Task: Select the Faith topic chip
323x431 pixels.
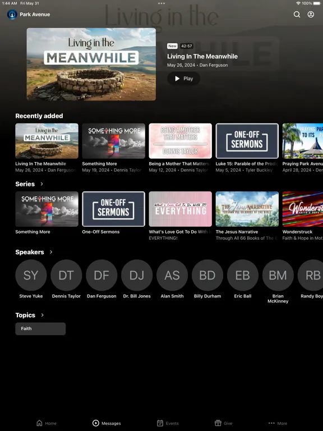Action: [x=40, y=329]
